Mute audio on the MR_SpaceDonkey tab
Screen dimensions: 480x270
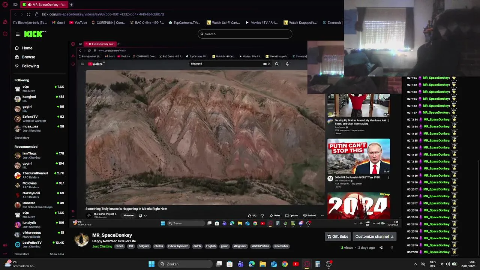coord(29,4)
